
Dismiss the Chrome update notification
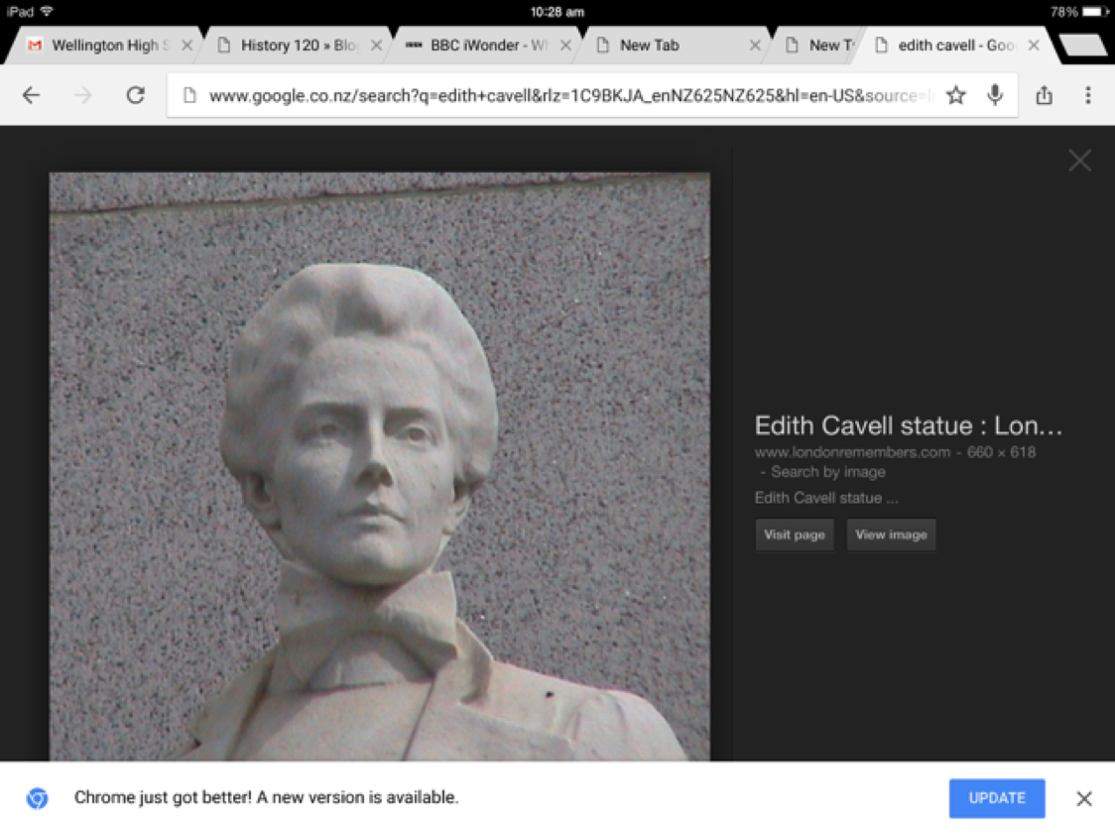click(1084, 798)
